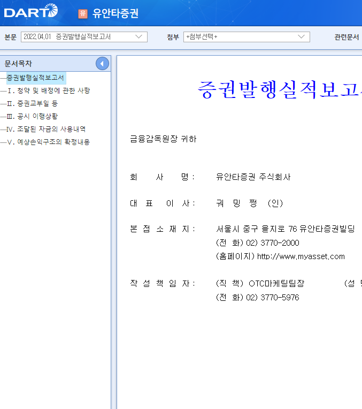Image resolution: width=362 pixels, height=409 pixels.
Task: Click the phone number 02) 3770-2000
Action: click(273, 243)
